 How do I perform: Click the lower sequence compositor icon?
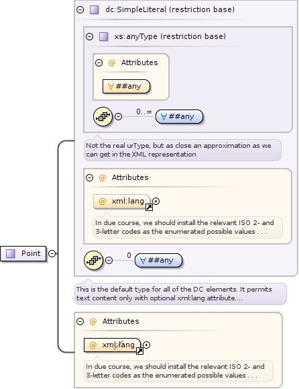tap(93, 260)
